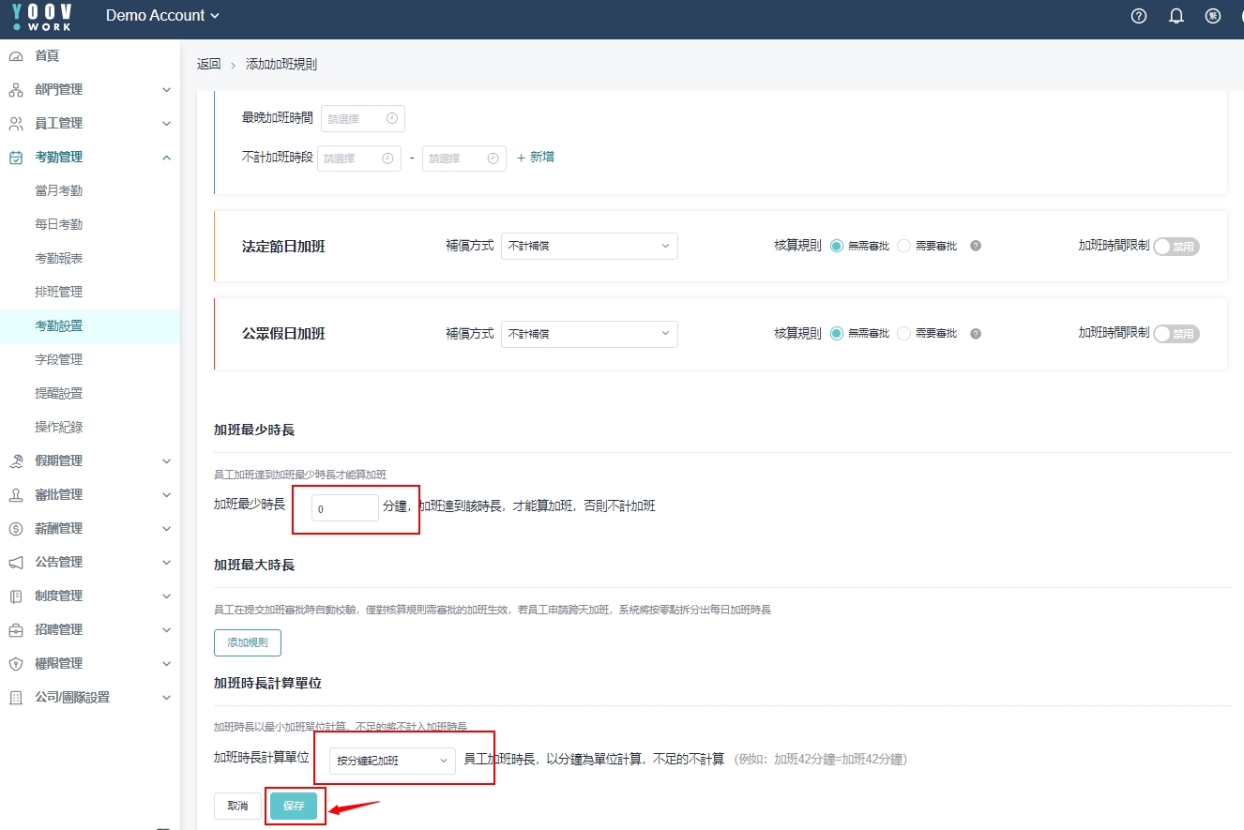Click the help question mark icon in header

click(x=1139, y=16)
